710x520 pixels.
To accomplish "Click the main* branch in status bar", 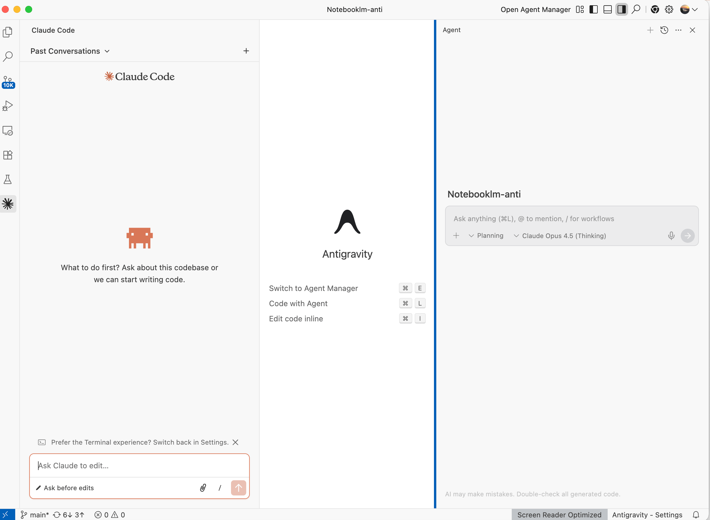I will click(x=35, y=515).
